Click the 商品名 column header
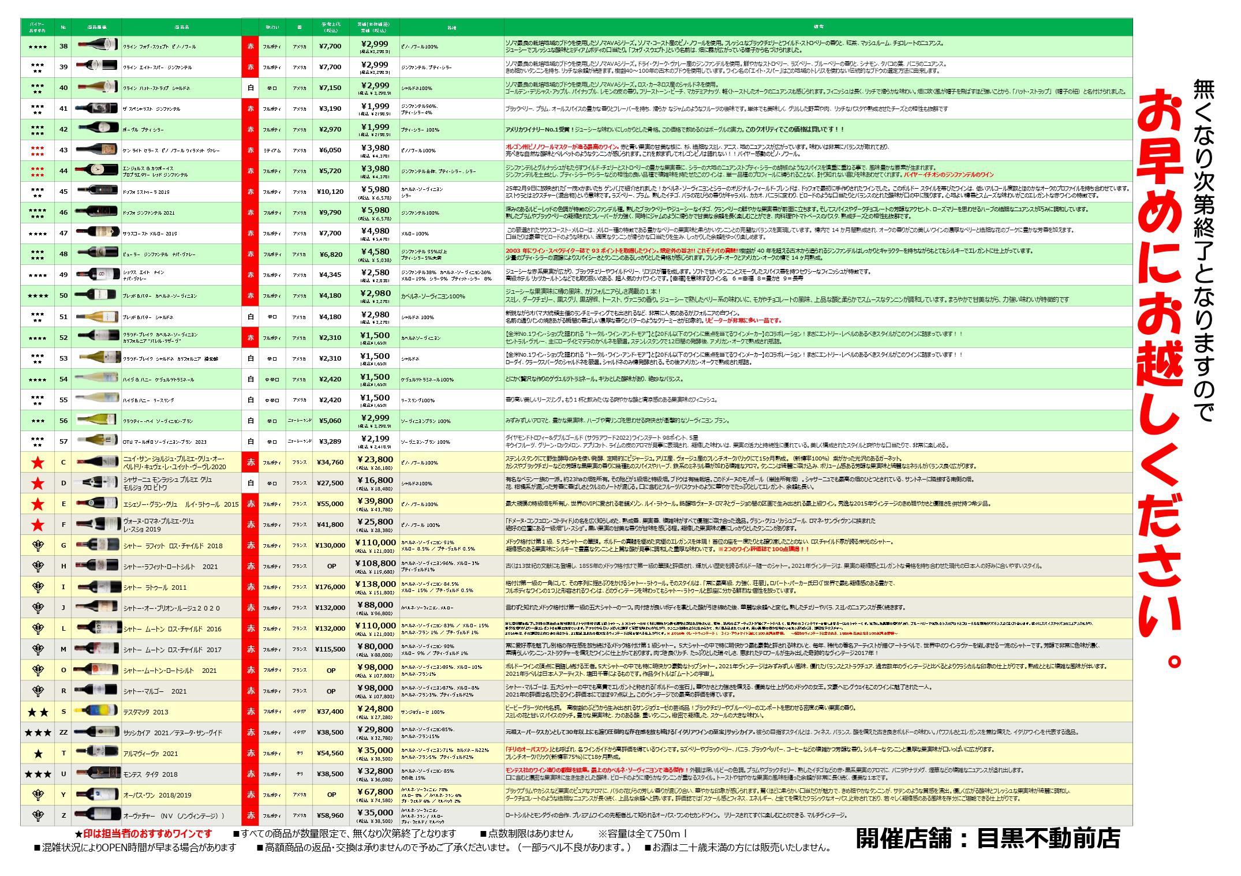 (182, 27)
